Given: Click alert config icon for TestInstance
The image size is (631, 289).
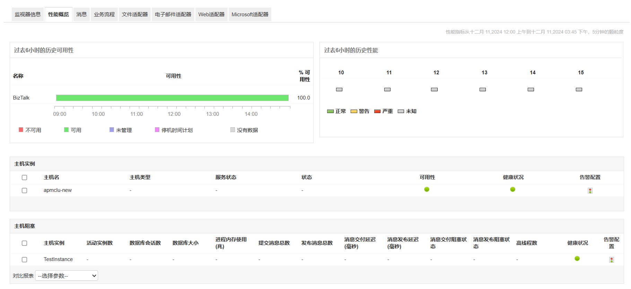Looking at the screenshot, I should (x=611, y=260).
